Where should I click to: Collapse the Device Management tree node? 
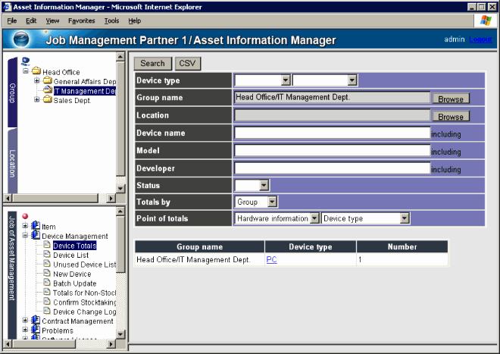coord(26,236)
